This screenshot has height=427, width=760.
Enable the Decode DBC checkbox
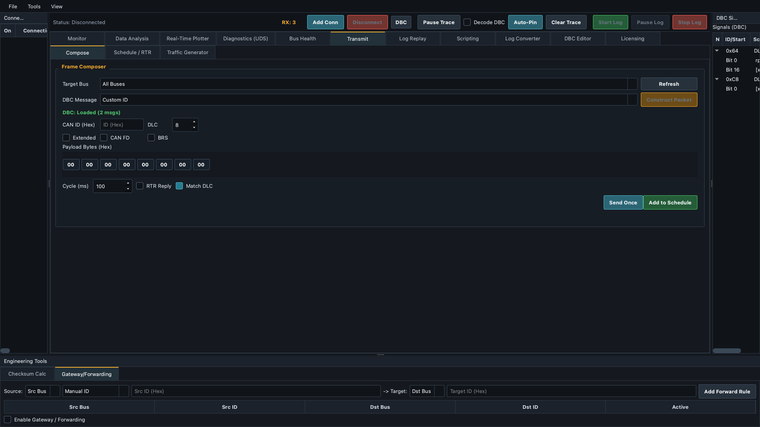point(467,22)
